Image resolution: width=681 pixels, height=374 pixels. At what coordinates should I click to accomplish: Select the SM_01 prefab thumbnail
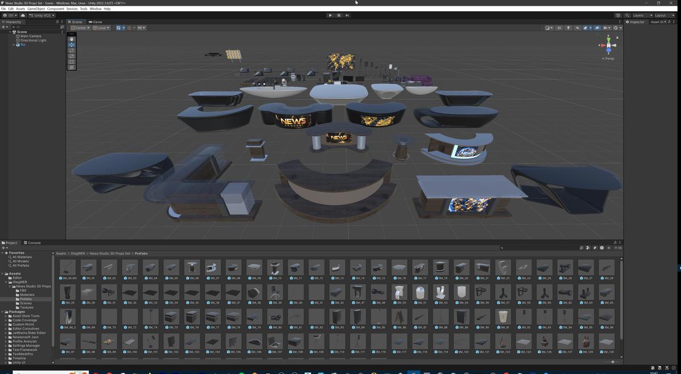(87, 267)
